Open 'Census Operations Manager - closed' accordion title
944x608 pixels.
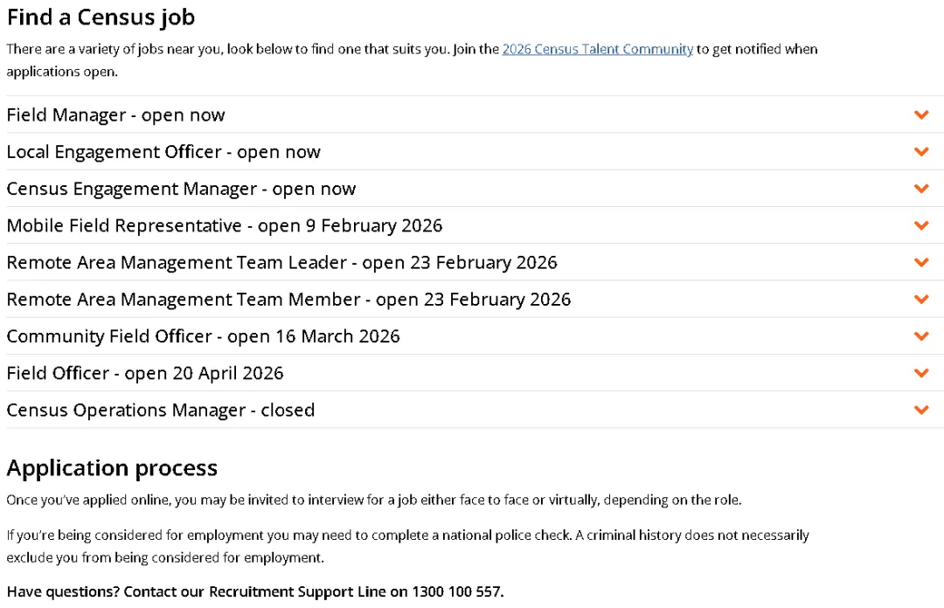(160, 410)
